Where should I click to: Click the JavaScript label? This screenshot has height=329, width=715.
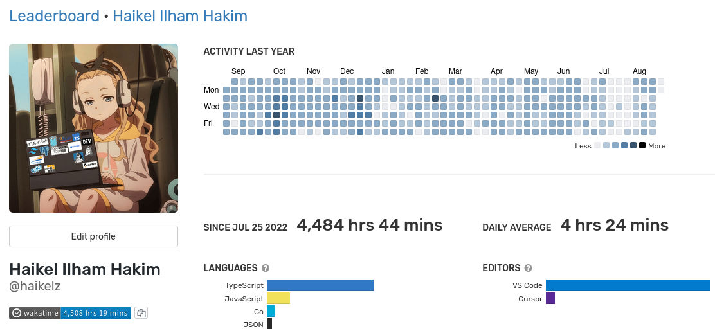tap(244, 299)
